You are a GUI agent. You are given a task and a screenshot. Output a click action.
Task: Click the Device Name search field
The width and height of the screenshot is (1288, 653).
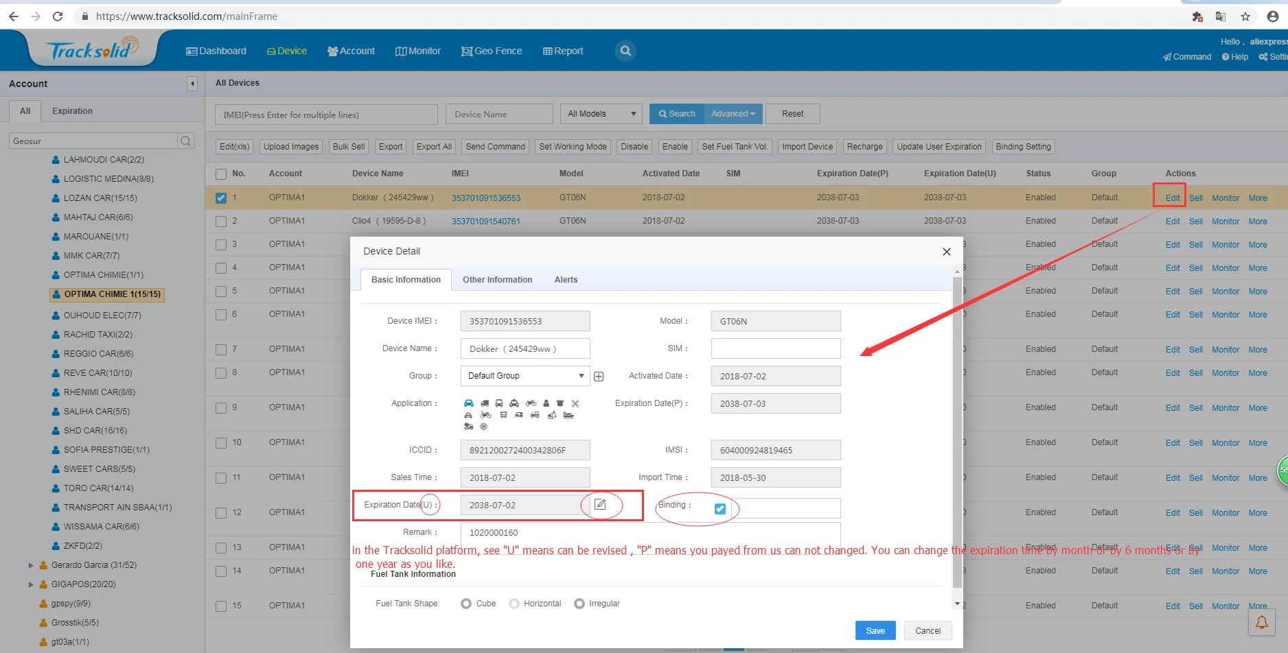(x=499, y=115)
